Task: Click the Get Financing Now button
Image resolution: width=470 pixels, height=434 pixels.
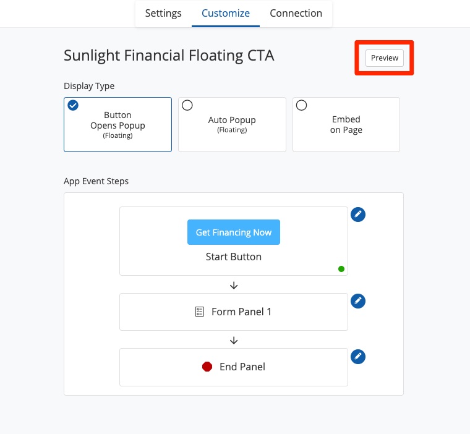Action: tap(234, 232)
